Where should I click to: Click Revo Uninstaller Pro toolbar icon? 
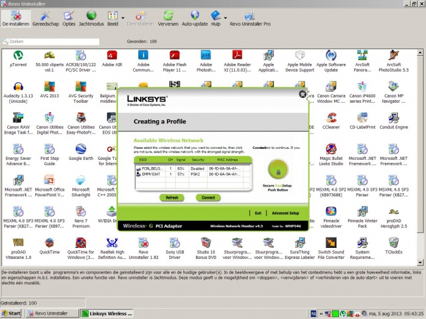[x=250, y=18]
